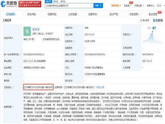Expand the 天眼金服 dropdown menu
The height and width of the screenshot is (124, 165).
point(142,6)
